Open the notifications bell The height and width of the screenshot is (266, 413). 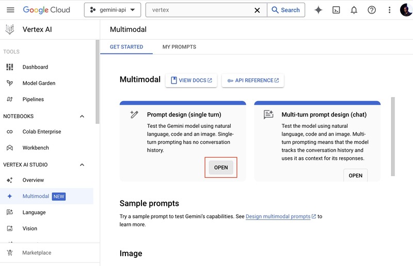click(x=354, y=10)
